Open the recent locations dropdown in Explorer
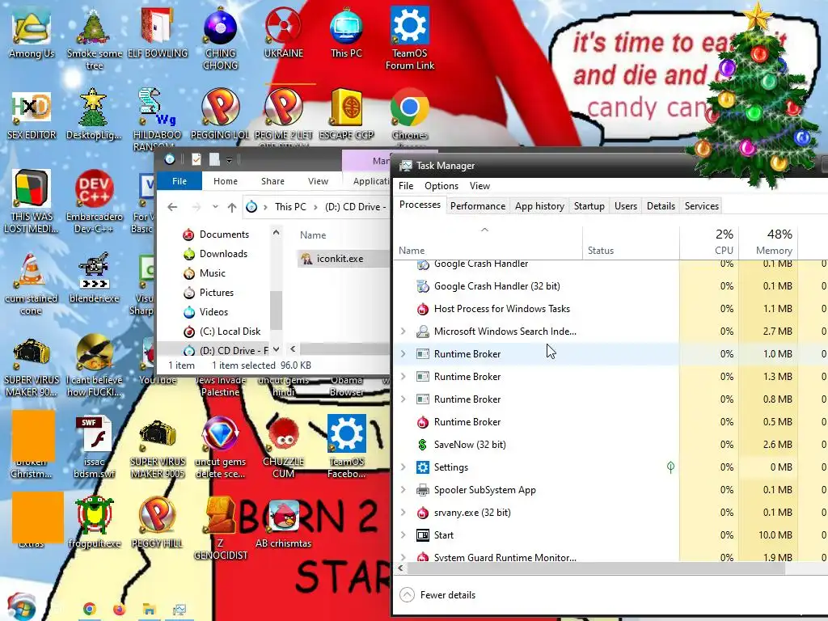This screenshot has width=828, height=621. 215,207
